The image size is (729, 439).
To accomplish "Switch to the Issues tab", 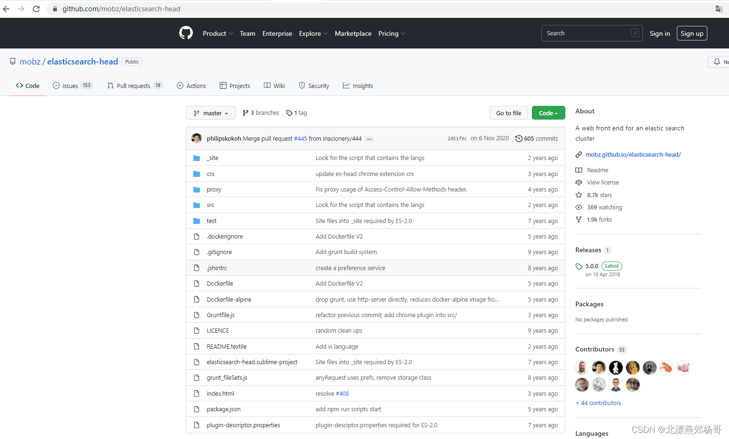I will [x=73, y=86].
